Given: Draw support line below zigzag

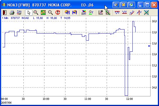Looking at the screenshot, I should [x=125, y=13].
